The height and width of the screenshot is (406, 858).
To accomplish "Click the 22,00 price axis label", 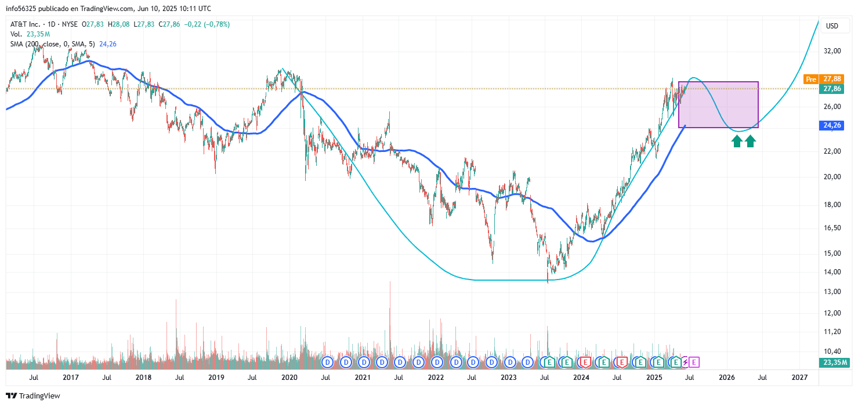I will [832, 151].
